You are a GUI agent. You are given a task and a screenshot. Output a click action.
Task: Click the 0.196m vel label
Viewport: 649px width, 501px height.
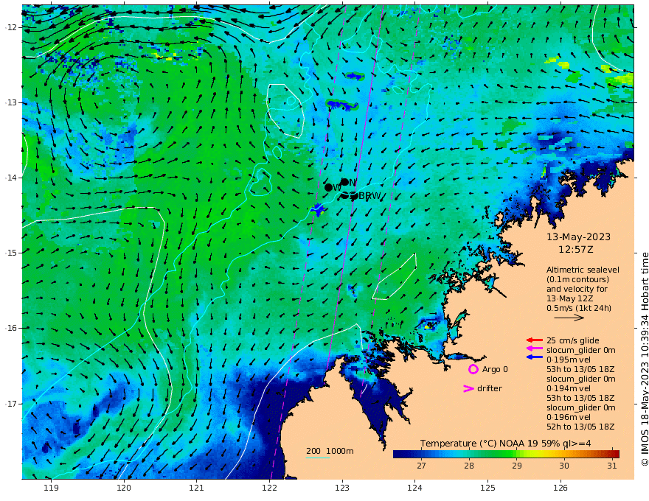[569, 417]
